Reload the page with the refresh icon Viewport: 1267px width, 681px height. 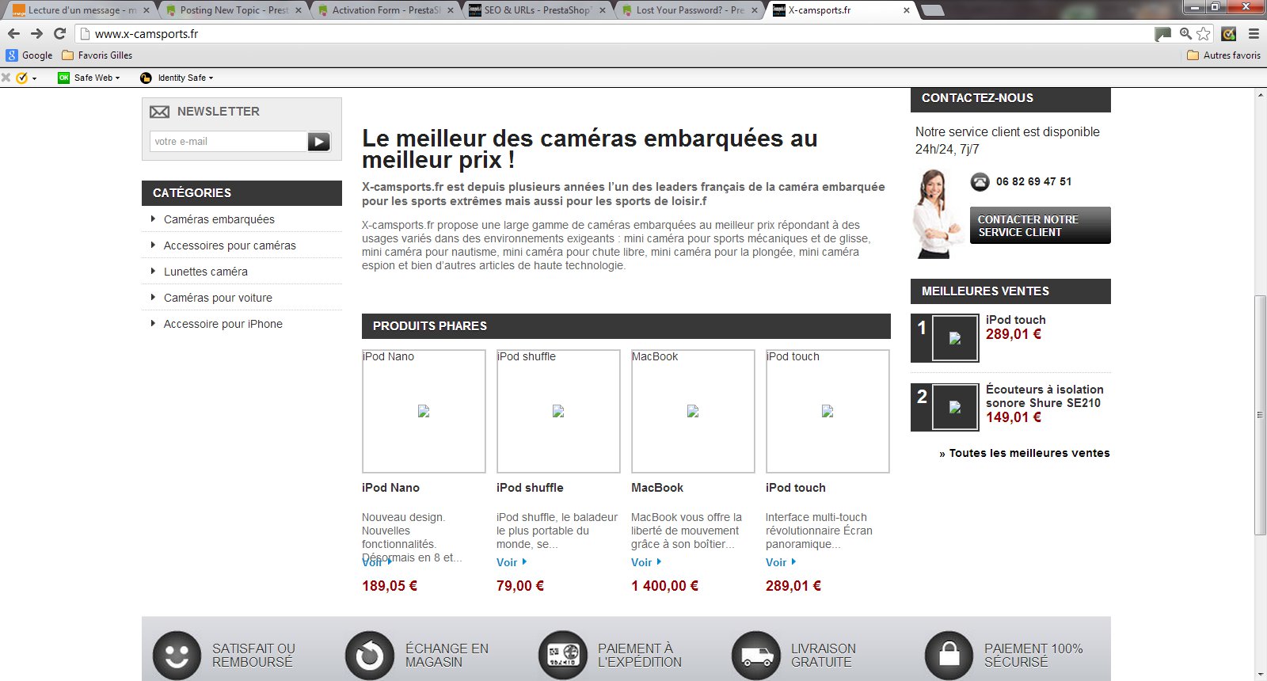tap(59, 33)
